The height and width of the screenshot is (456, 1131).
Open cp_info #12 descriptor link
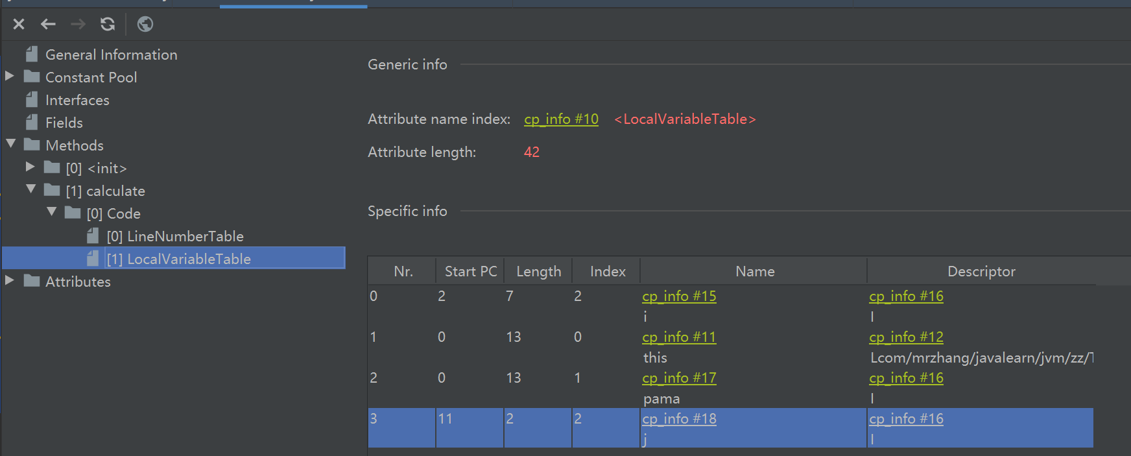(906, 337)
